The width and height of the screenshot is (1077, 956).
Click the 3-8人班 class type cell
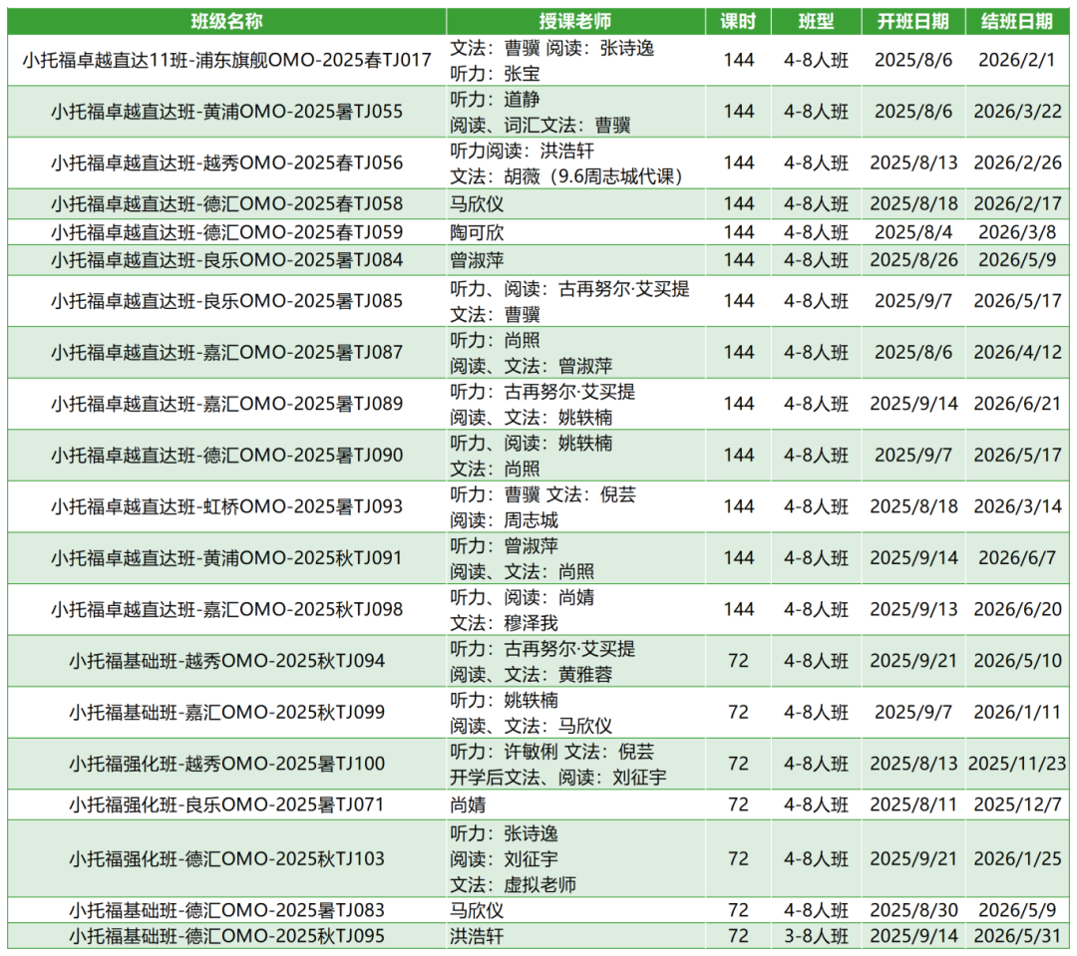point(816,936)
